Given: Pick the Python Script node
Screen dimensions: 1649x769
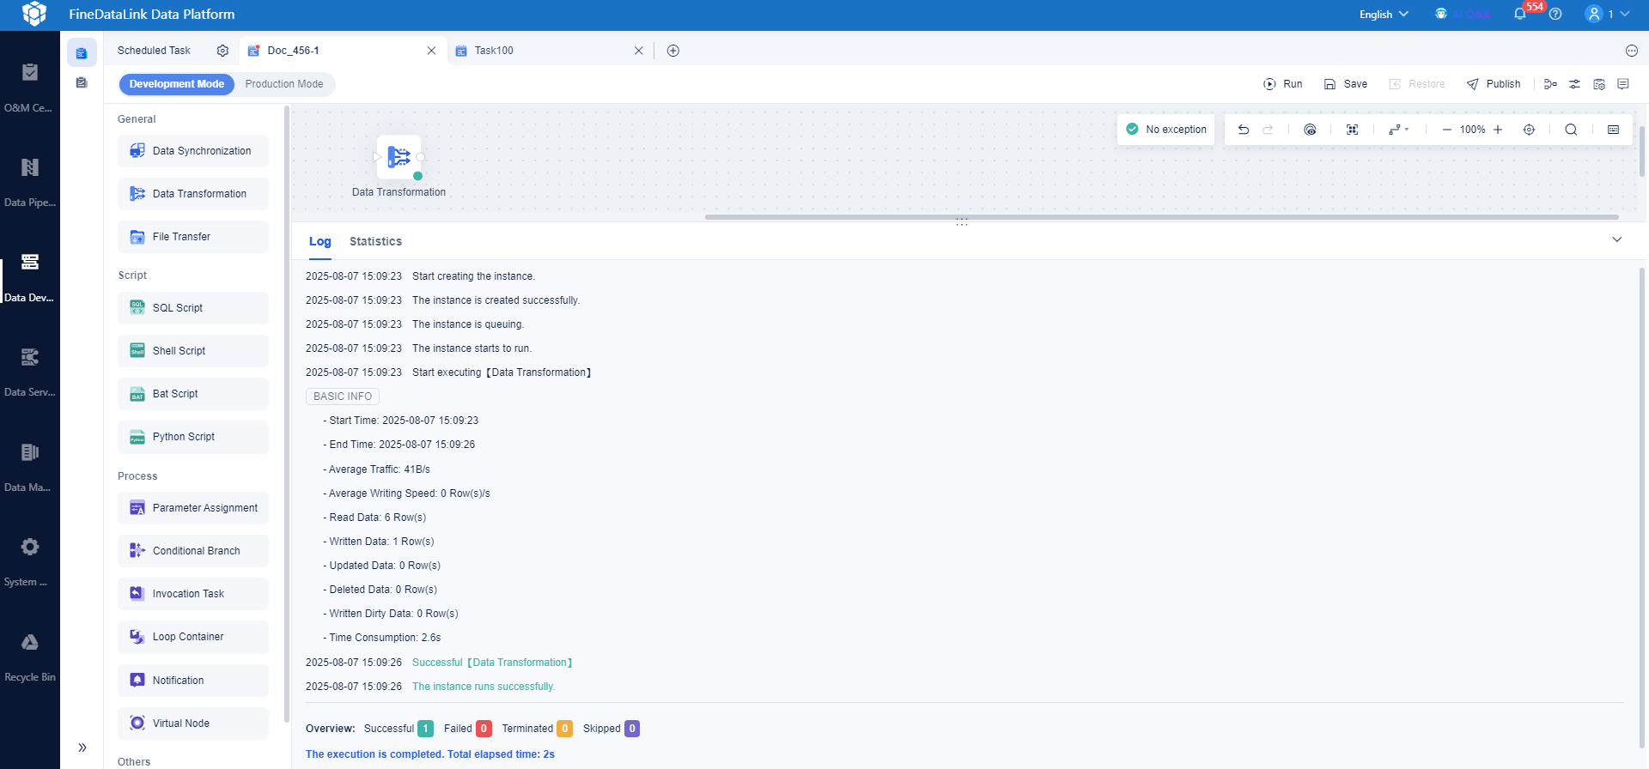Looking at the screenshot, I should point(193,437).
